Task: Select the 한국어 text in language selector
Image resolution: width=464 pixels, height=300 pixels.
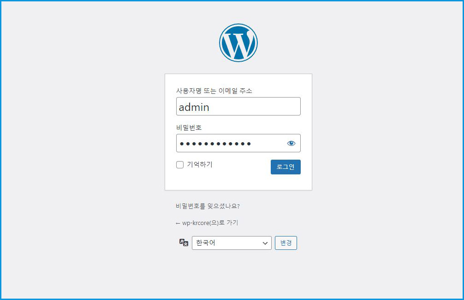Action: [x=206, y=243]
